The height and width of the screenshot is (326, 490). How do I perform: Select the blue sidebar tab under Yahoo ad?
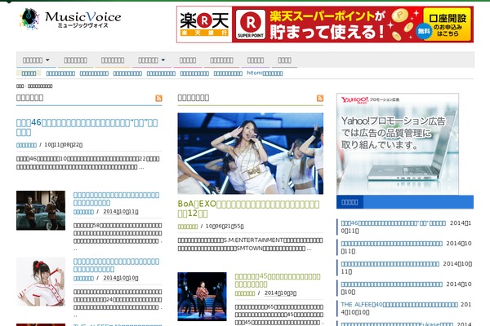[x=350, y=202]
